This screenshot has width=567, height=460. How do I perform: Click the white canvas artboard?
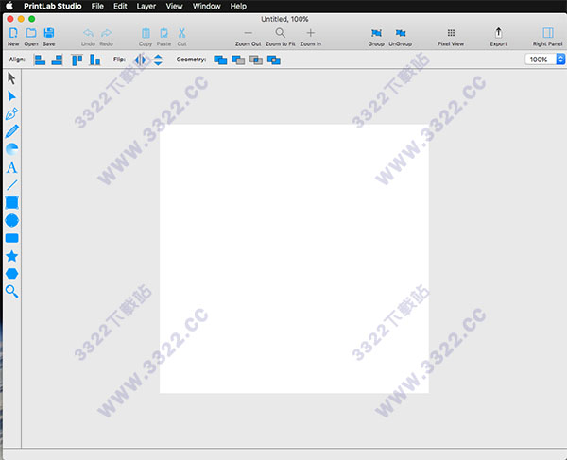click(x=294, y=259)
